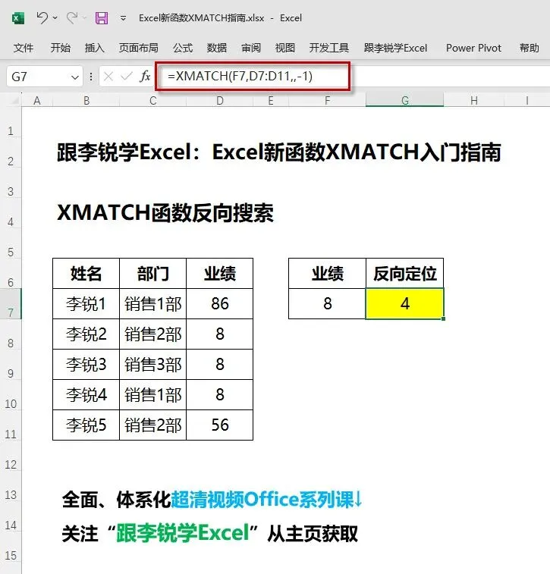Select column E header
Viewport: 550px width, 574px height.
(x=271, y=100)
